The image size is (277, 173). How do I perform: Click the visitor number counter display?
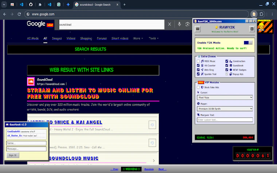point(253,154)
